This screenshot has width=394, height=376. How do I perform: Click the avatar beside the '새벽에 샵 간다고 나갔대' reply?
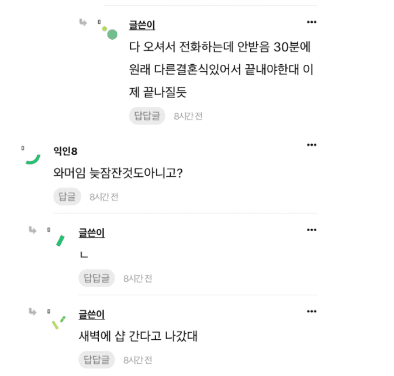[x=57, y=322]
